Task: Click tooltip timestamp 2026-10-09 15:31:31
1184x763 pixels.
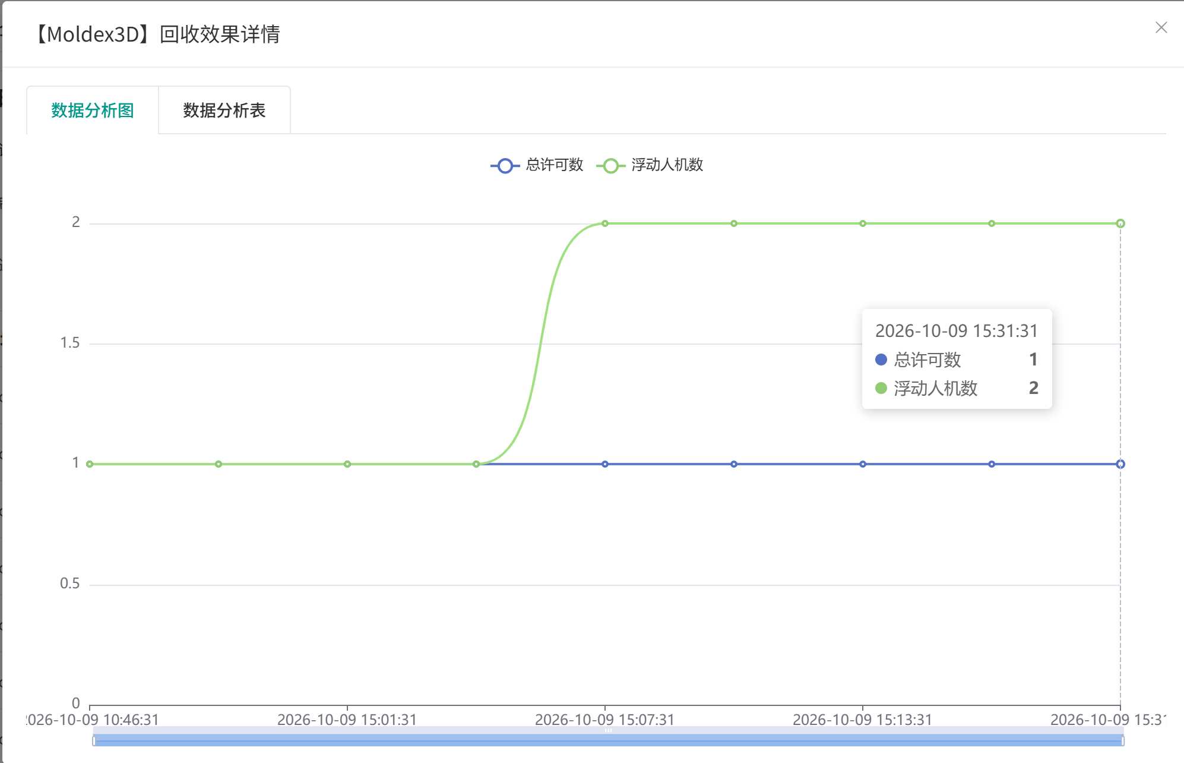Action: [957, 331]
